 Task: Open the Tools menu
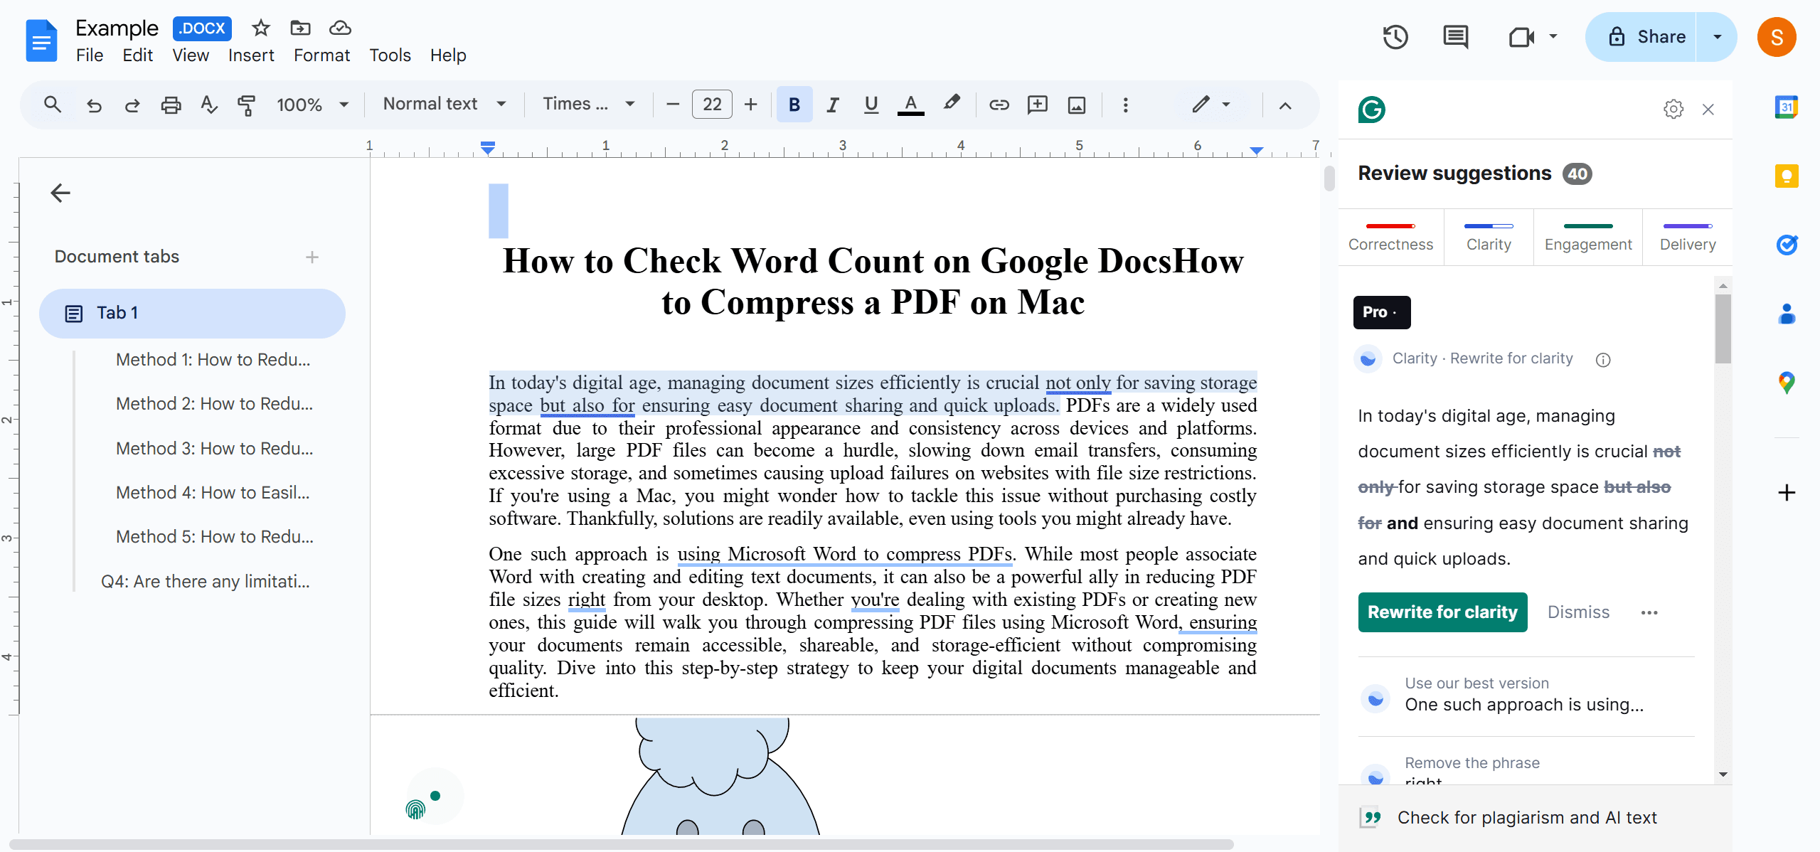pyautogui.click(x=390, y=55)
